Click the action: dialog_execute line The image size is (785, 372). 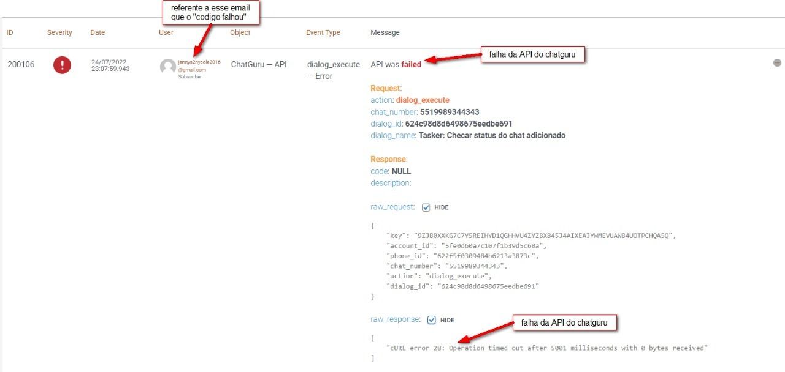410,100
